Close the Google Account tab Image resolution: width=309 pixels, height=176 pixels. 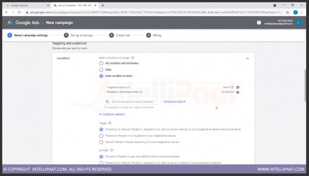48,5
